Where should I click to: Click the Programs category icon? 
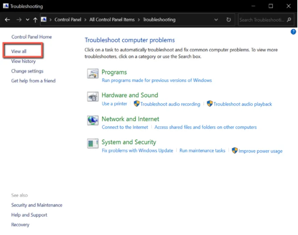pyautogui.click(x=93, y=74)
